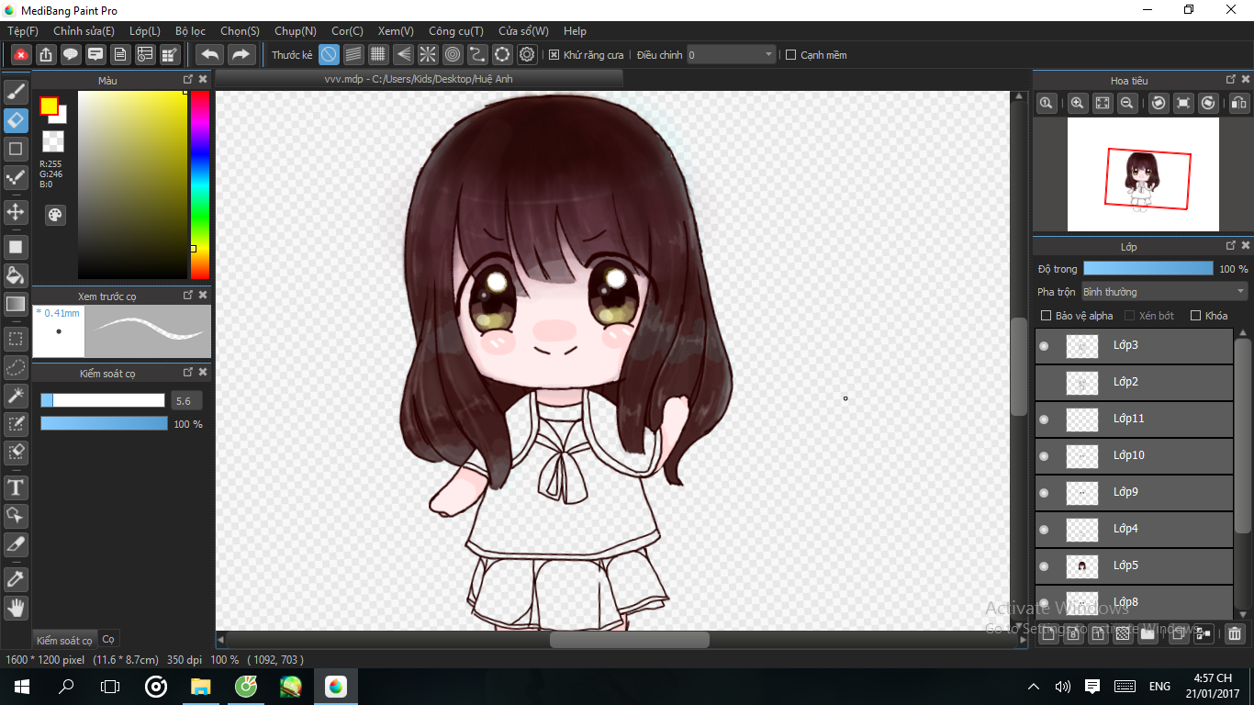Zoom in using the navigator magnifier
The image size is (1254, 705).
click(x=1078, y=104)
